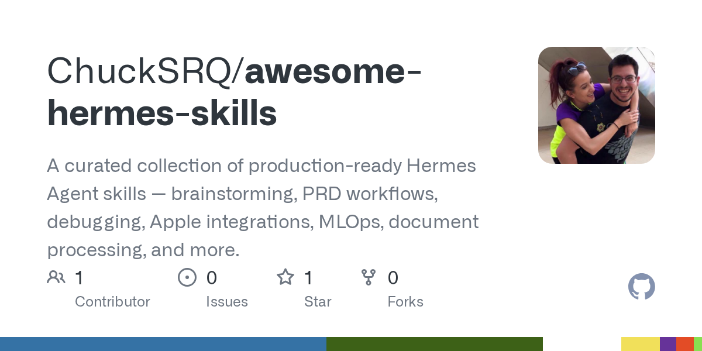702x351 pixels.
Task: Click the orange-red language bar segment
Action: click(x=685, y=344)
